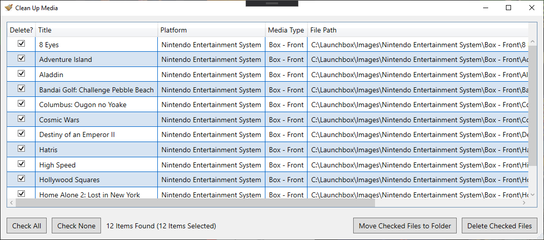Select the Destiny of an Emperor II row
The height and width of the screenshot is (240, 544).
pos(268,134)
